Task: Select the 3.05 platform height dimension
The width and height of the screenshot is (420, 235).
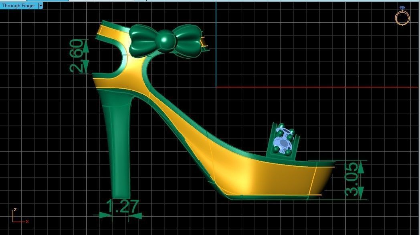Action: (351, 179)
